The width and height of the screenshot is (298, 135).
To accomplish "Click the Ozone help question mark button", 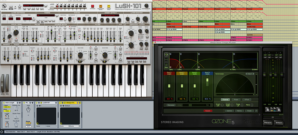I will (256, 111).
